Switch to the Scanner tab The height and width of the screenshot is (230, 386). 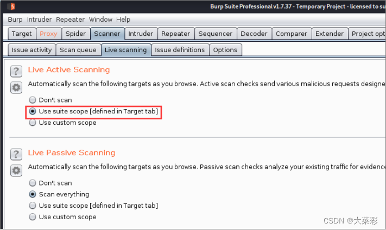pos(107,34)
